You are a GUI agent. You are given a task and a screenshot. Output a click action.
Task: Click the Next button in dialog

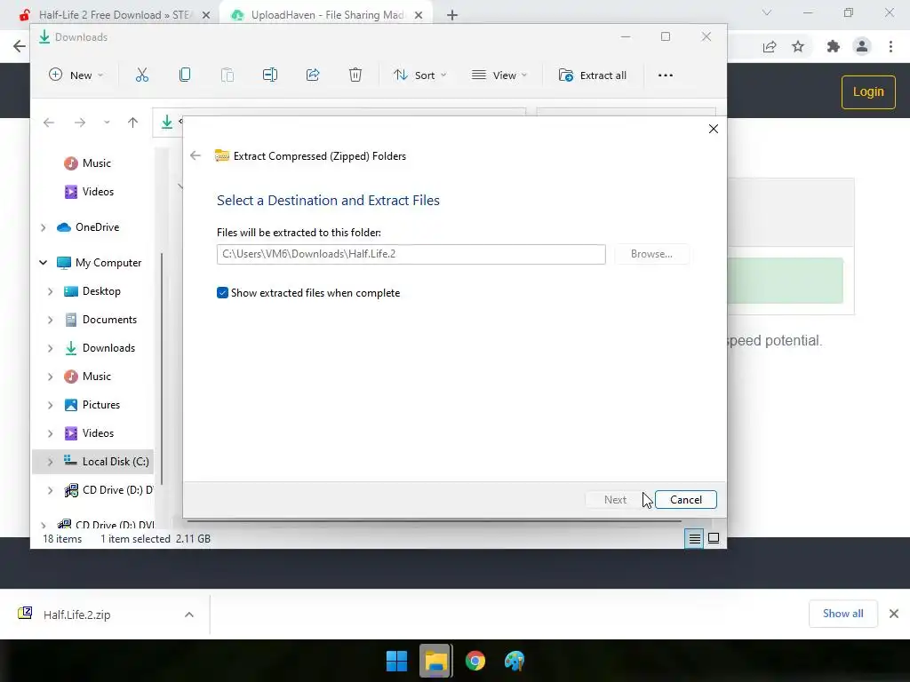coord(615,500)
